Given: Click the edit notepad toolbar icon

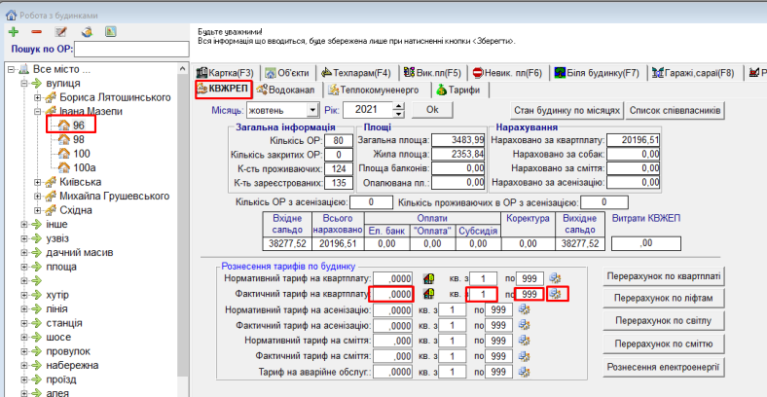Looking at the screenshot, I should click(60, 31).
